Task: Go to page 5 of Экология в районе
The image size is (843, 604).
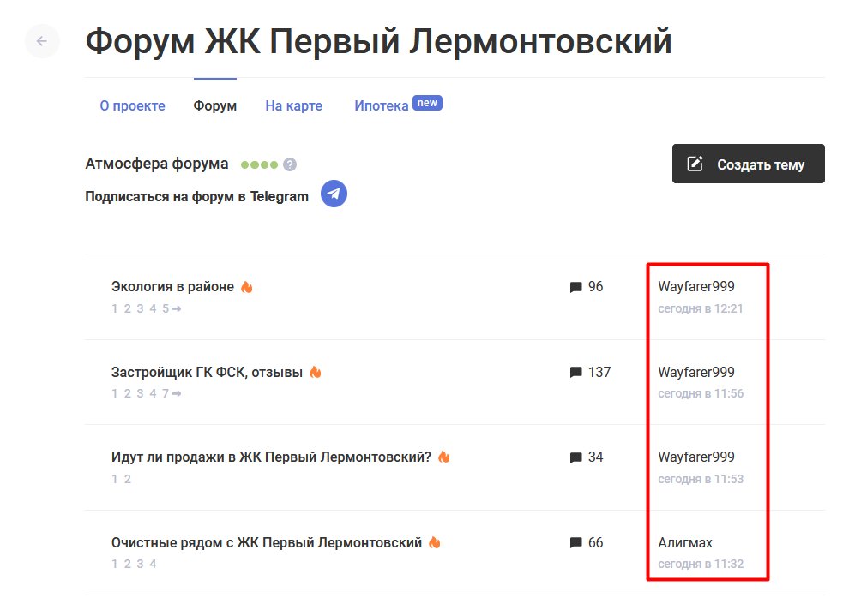Action: pyautogui.click(x=166, y=308)
